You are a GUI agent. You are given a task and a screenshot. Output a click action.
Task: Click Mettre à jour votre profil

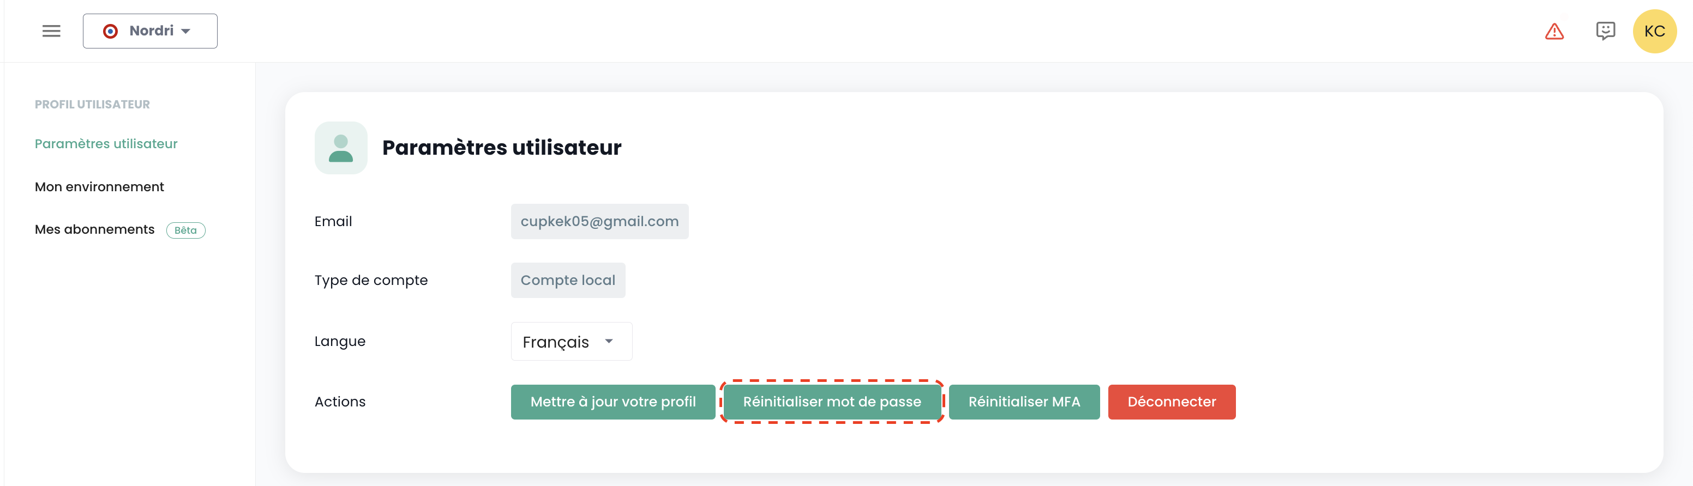[613, 402]
